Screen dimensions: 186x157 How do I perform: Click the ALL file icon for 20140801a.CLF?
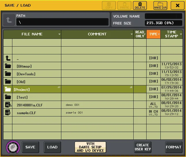(8, 105)
